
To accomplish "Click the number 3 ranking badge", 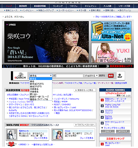I will 102,111.
